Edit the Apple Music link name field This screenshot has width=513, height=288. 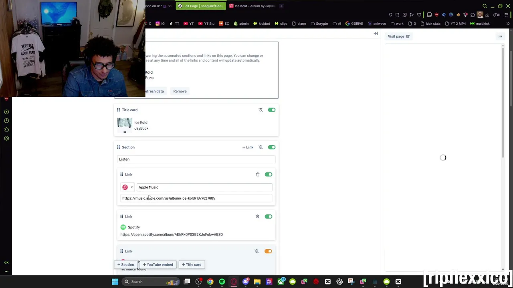point(204,187)
